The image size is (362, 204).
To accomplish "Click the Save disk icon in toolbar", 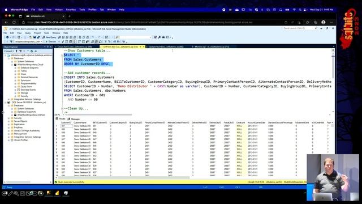I will point(35,37).
